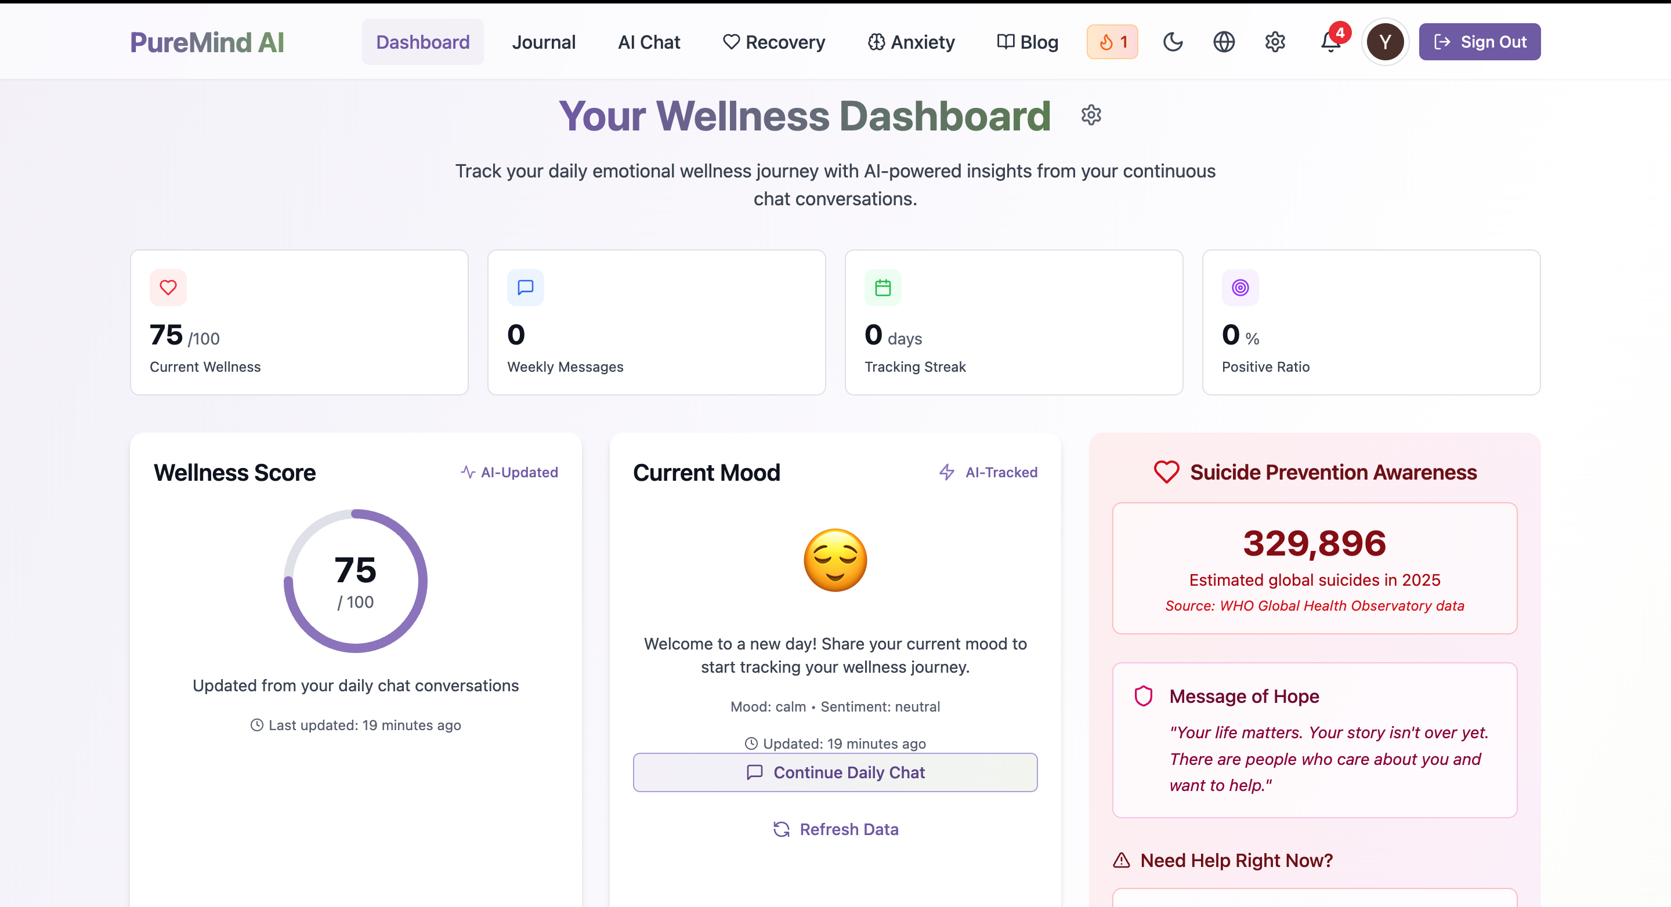Image resolution: width=1671 pixels, height=907 pixels.
Task: Open the settings gear in the navbar
Action: tap(1275, 42)
